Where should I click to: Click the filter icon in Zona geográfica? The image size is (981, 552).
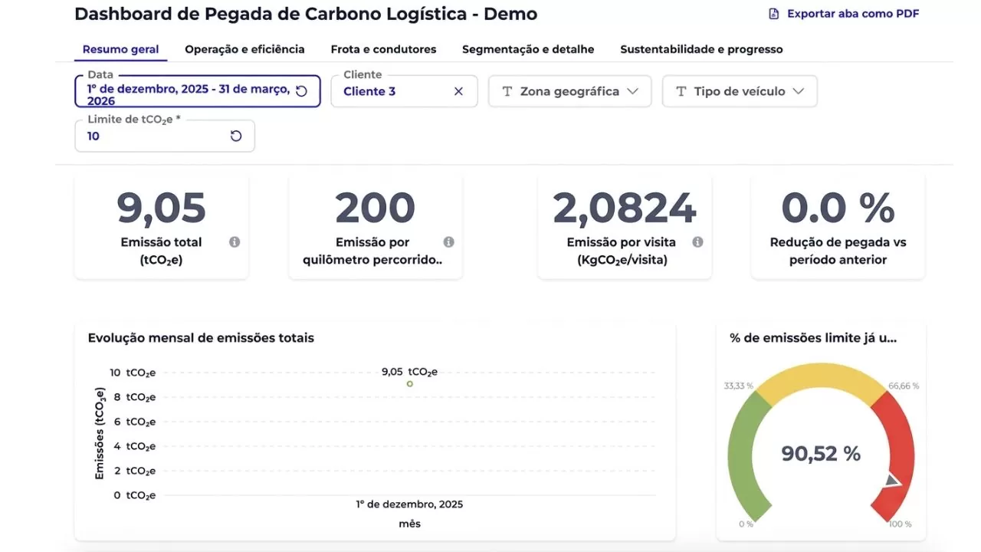[x=507, y=91]
